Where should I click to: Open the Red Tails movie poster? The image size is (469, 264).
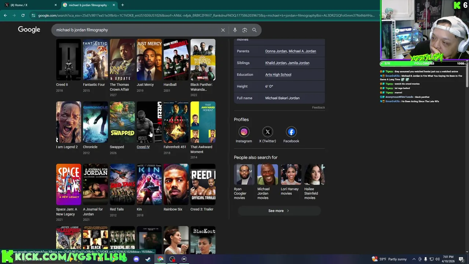122,184
